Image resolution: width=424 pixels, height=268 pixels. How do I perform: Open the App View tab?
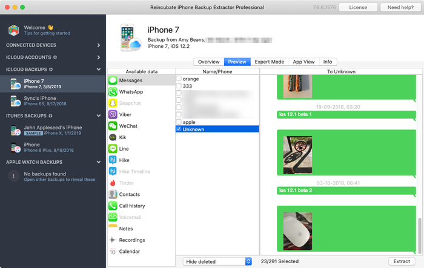coord(304,62)
